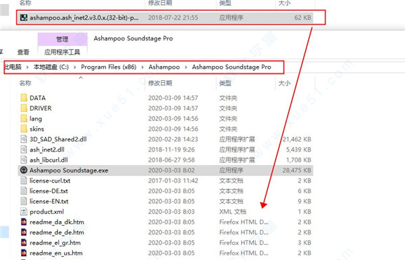Select the license-curl.txt file icon

[x=24, y=181]
